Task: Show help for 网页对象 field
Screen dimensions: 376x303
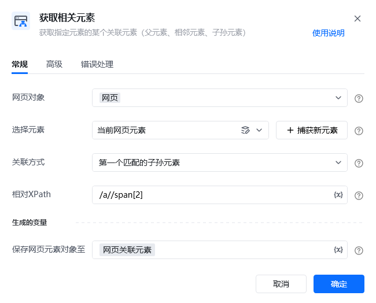Action: point(359,98)
